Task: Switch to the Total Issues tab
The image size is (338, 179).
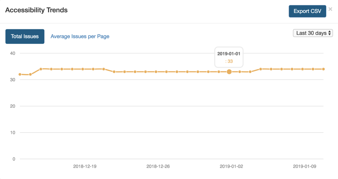Action: [25, 36]
